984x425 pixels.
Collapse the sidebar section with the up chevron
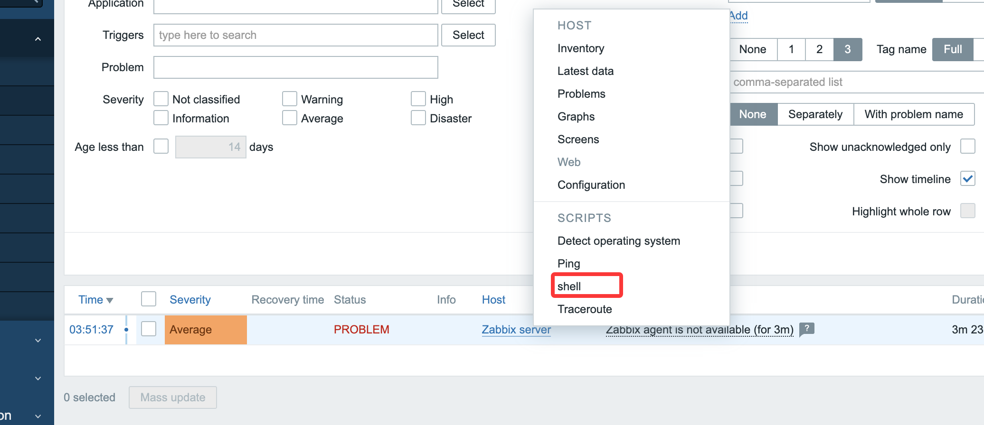click(38, 39)
